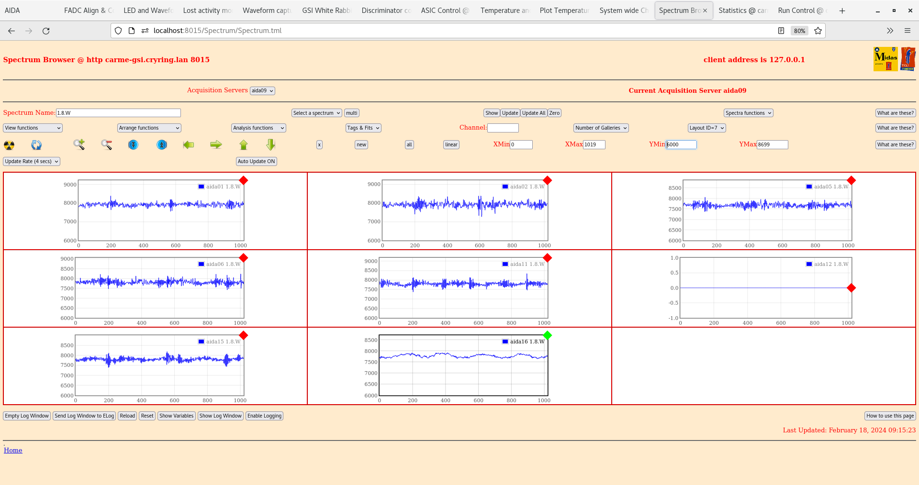Open the ASIC Control browser tab
The image size is (919, 485).
tap(444, 11)
